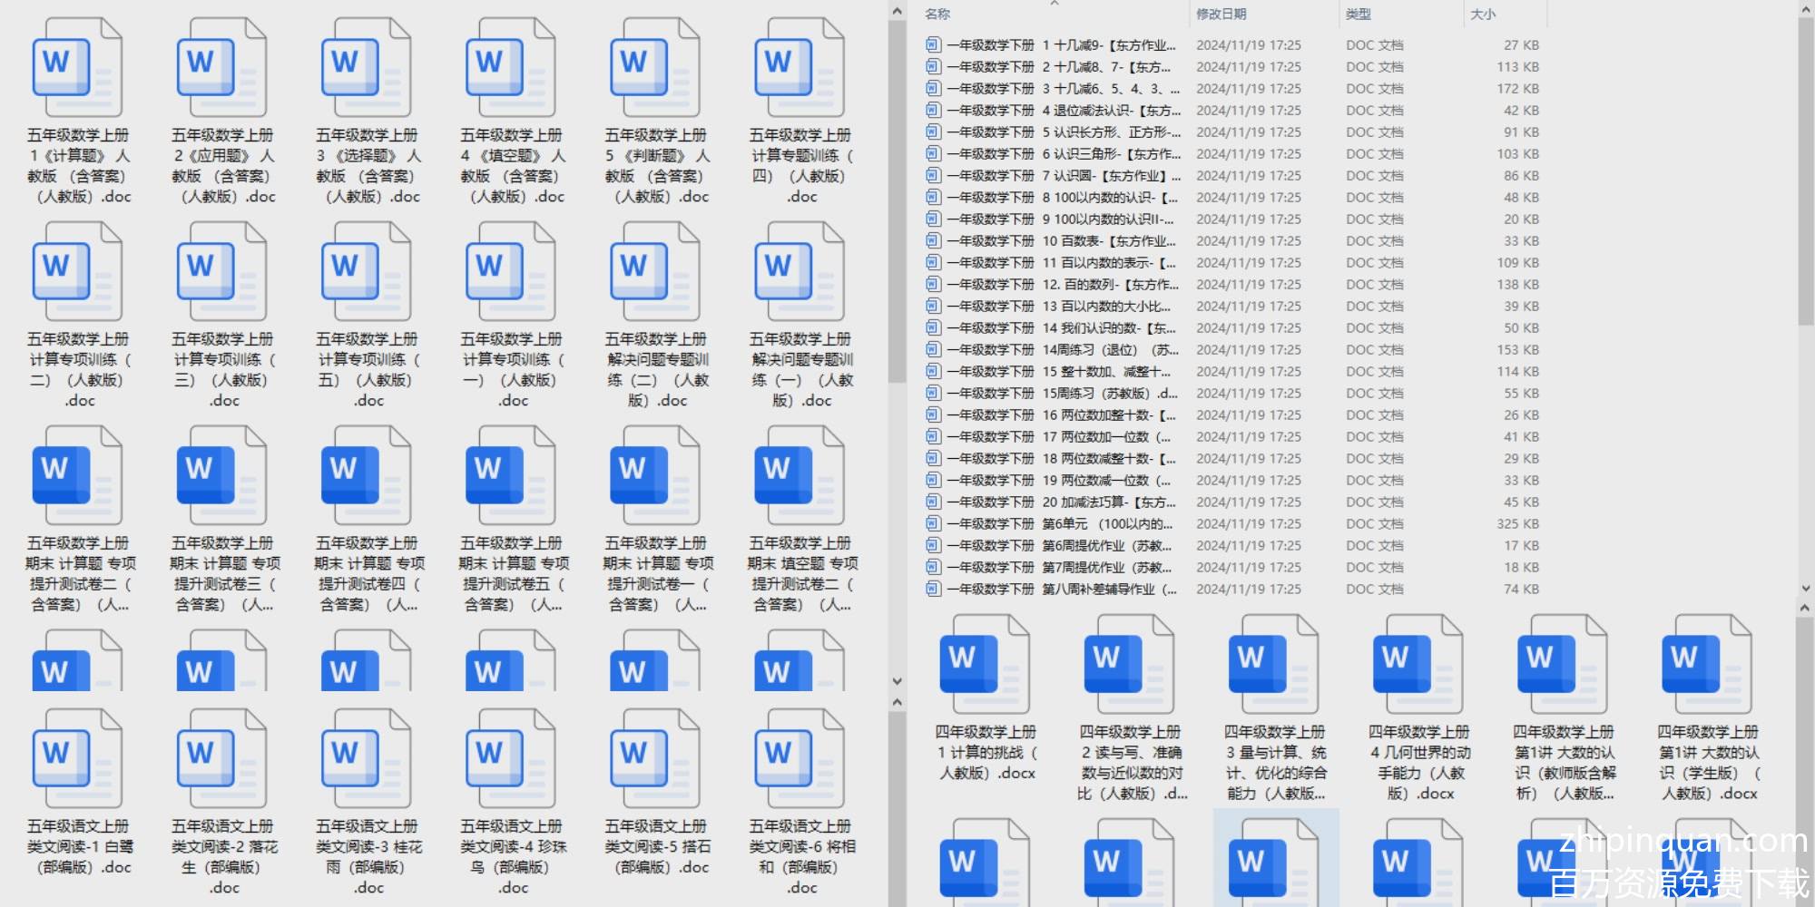Click 四年级数学上册 2 读与写、准确数与近似数 icon
1815x907 pixels.
(1129, 665)
